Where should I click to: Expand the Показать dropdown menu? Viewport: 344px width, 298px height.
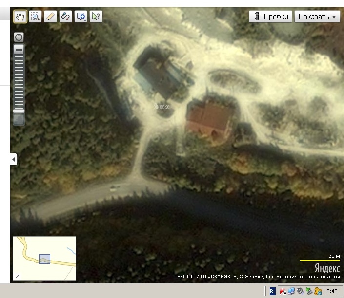(317, 17)
